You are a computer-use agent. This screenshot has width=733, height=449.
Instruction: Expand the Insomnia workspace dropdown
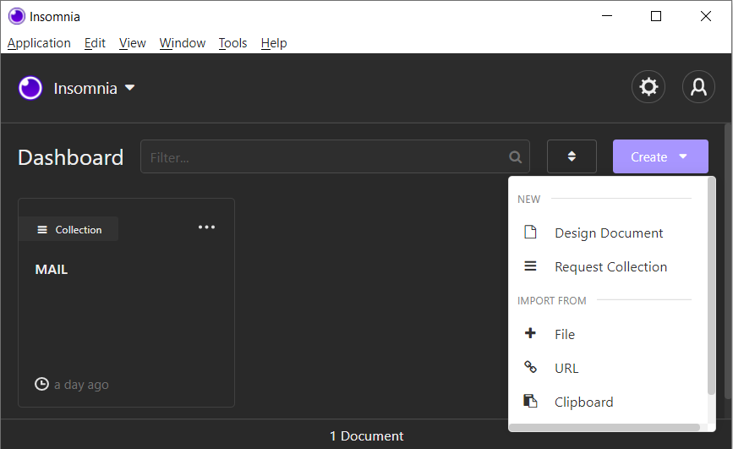coord(129,88)
